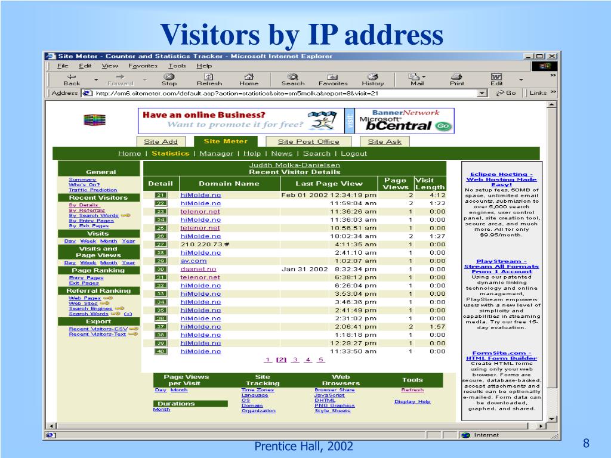Open the Traffic Prediction link

(x=92, y=190)
